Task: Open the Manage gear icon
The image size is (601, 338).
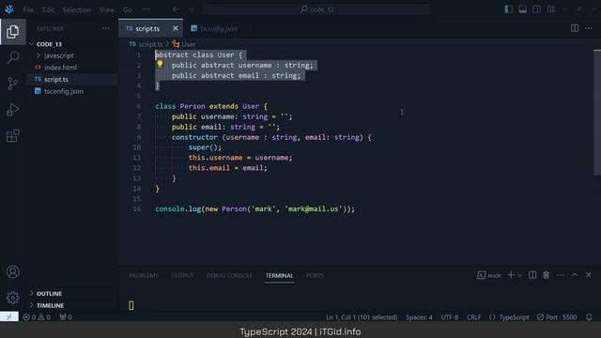Action: tap(12, 298)
